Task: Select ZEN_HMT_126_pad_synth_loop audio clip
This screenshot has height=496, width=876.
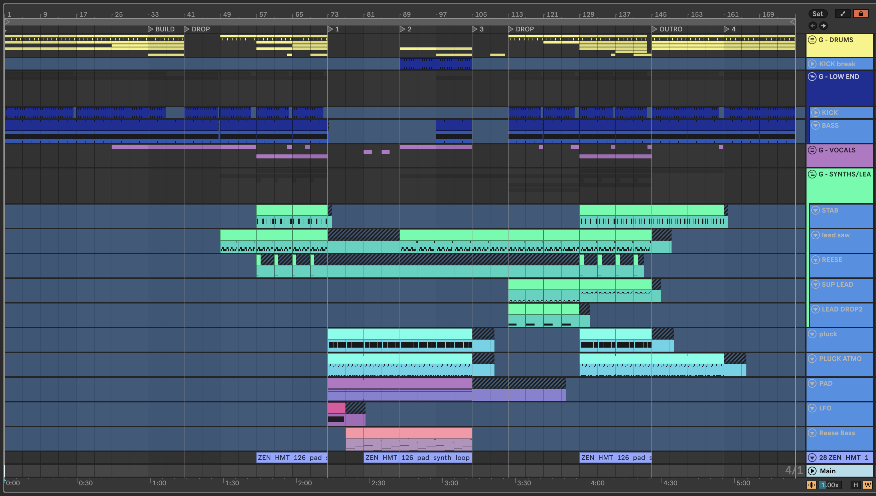Action: (x=417, y=458)
